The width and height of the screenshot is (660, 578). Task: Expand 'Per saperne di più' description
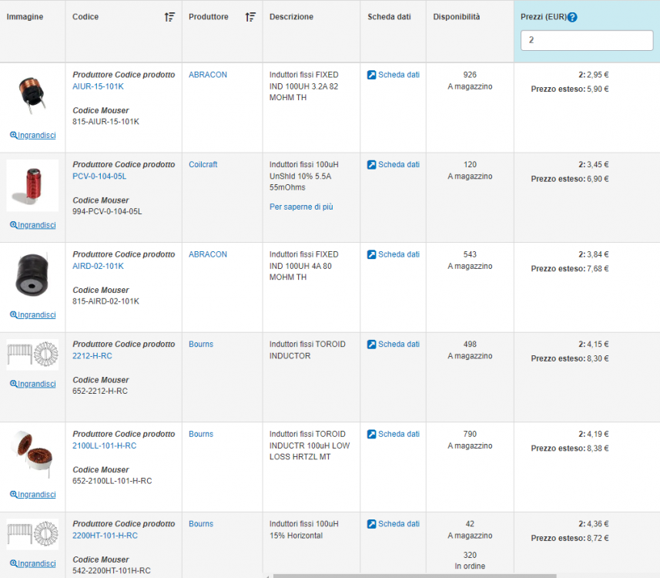click(301, 207)
